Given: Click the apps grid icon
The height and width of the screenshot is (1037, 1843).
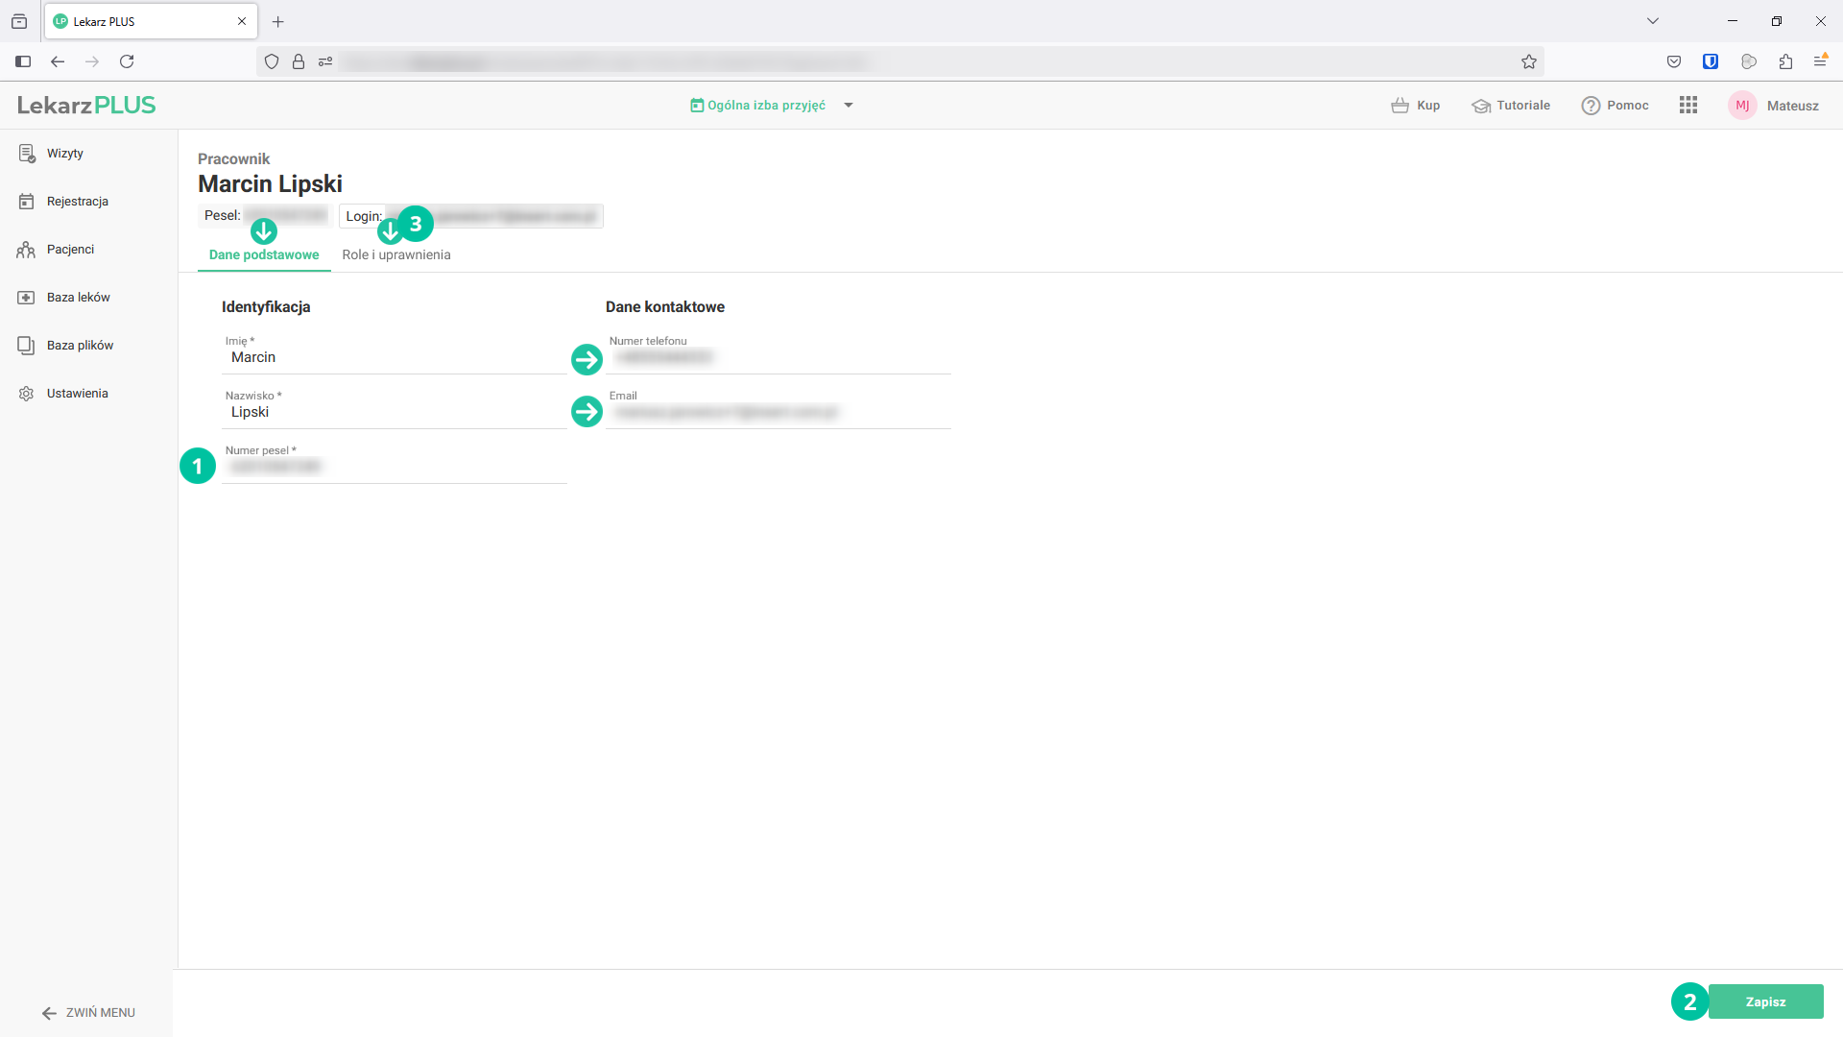Looking at the screenshot, I should 1688,106.
